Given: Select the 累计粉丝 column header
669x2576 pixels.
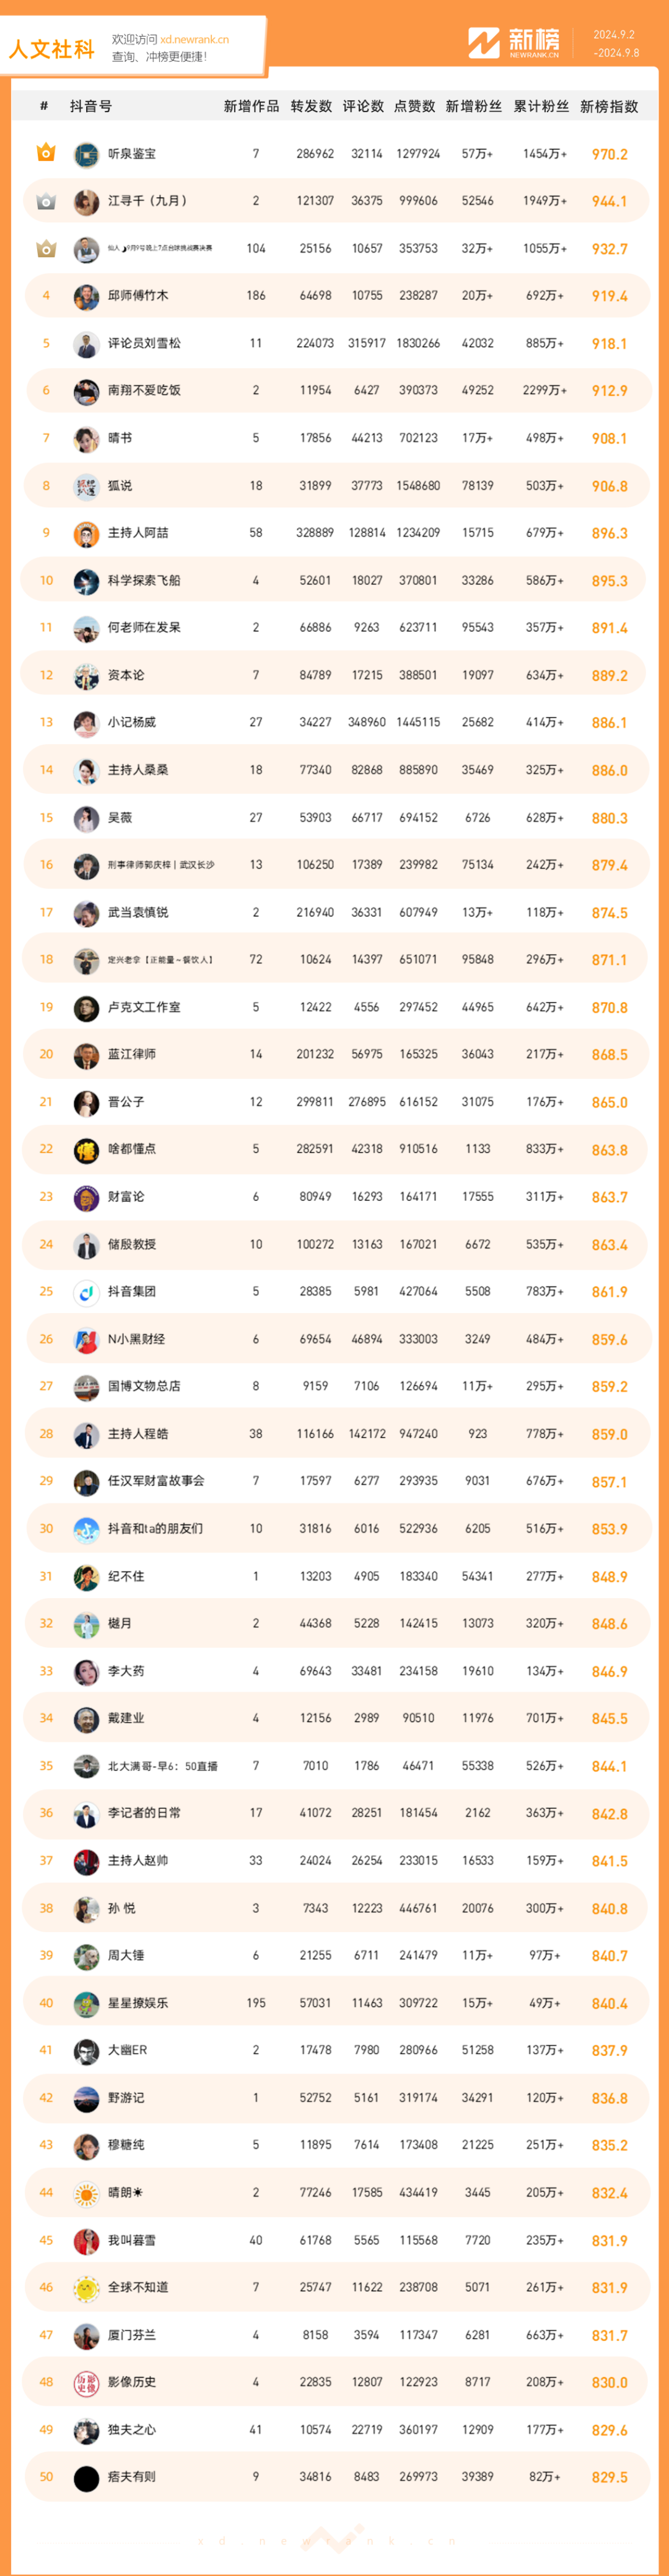Looking at the screenshot, I should click(541, 106).
